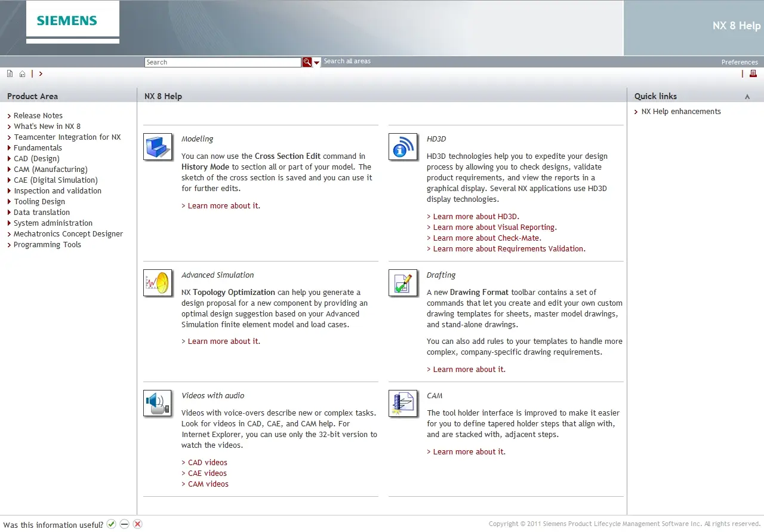Collapse the Quick links panel
This screenshot has width=764, height=532.
(x=747, y=97)
